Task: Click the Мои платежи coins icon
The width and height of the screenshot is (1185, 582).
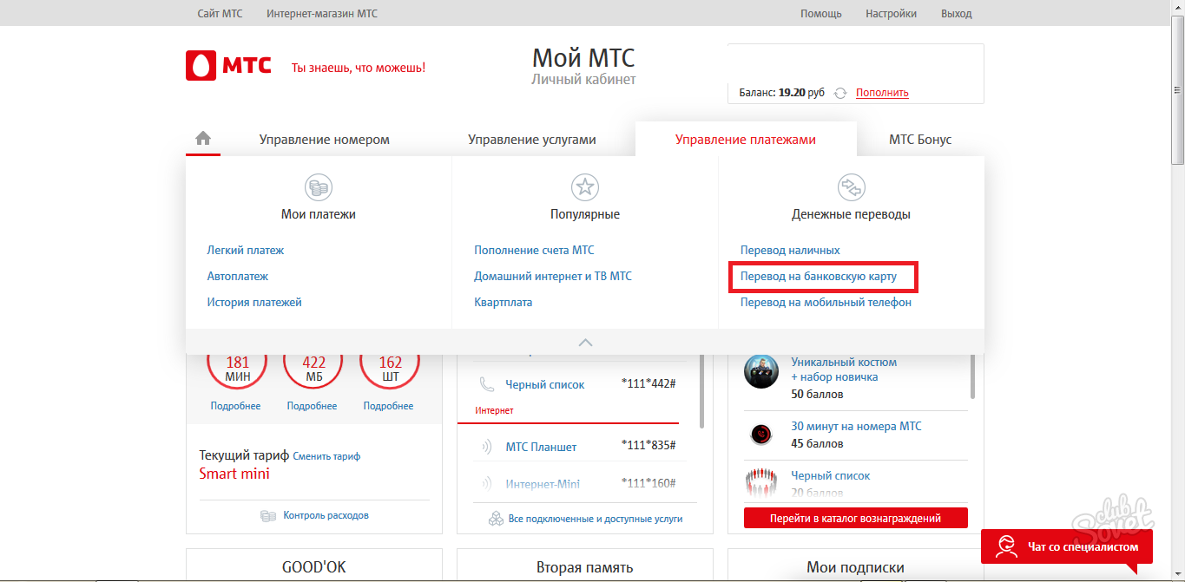Action: pos(319,186)
